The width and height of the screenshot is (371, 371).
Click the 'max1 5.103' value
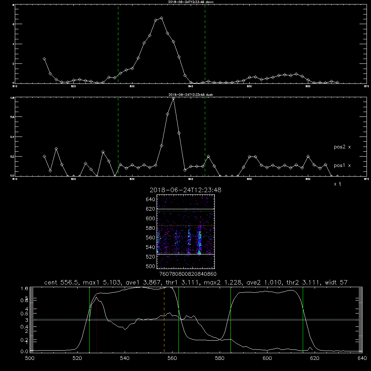point(101,282)
